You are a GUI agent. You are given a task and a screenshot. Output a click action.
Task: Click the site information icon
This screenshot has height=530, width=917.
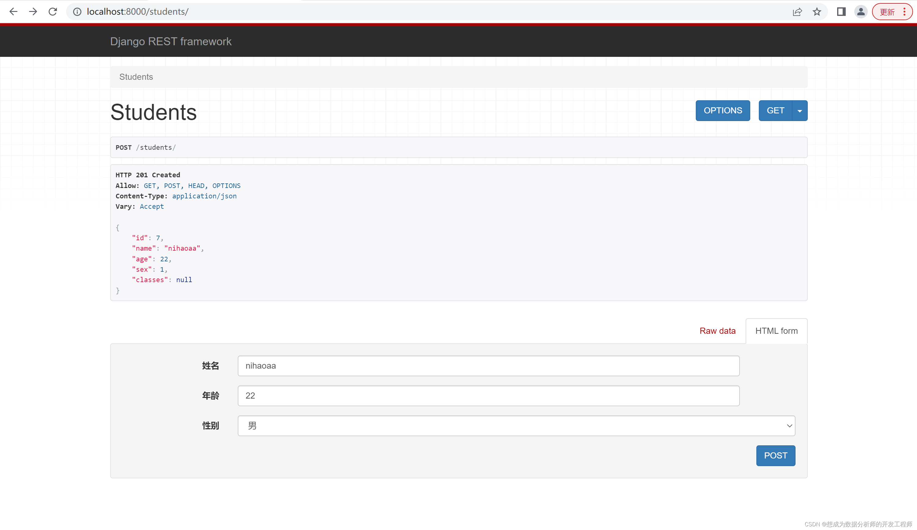(77, 12)
